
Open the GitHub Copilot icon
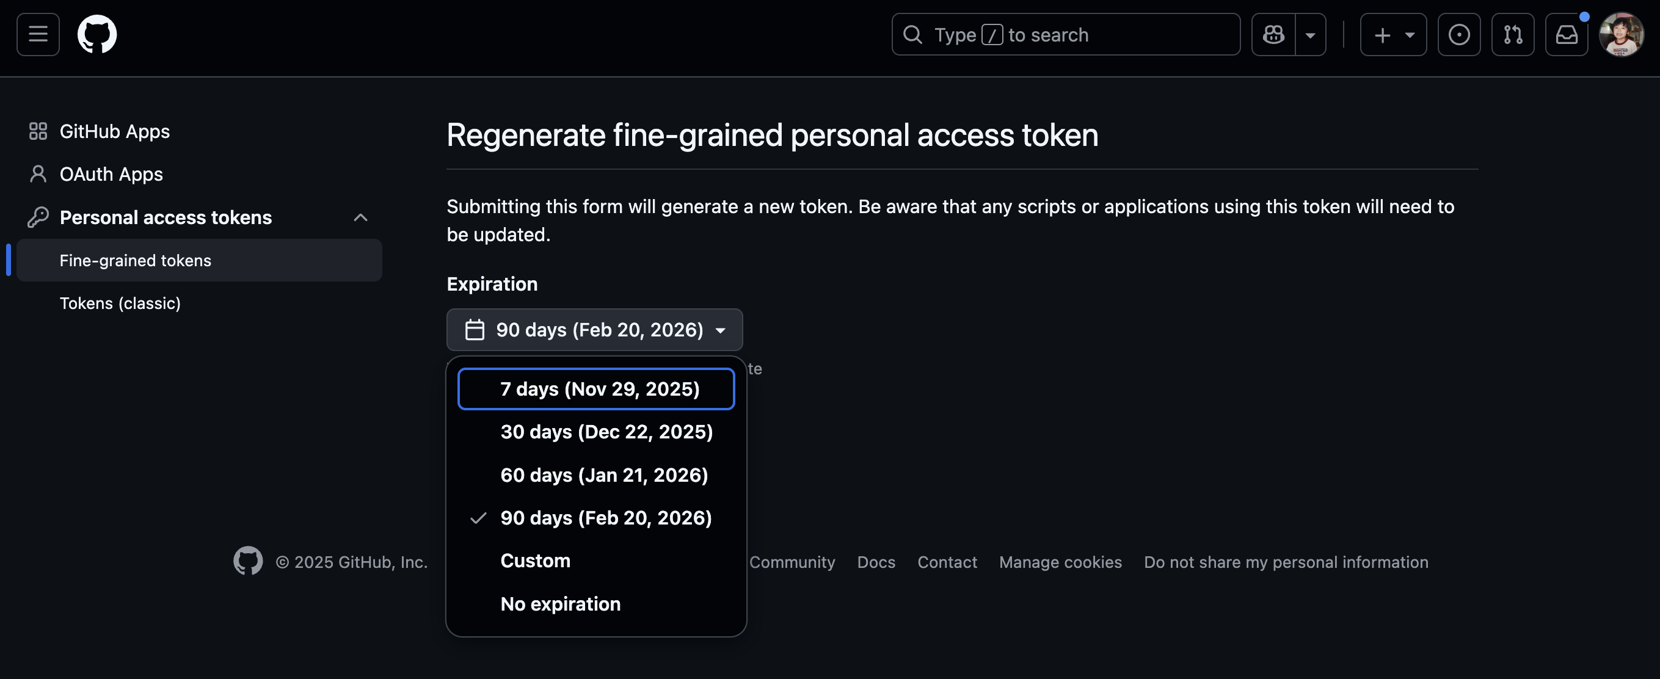point(1273,34)
